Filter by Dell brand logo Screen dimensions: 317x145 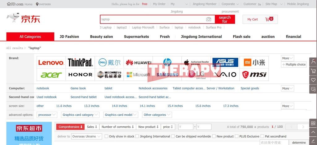(109, 62)
